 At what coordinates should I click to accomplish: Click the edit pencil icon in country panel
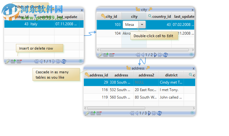coord(8,61)
